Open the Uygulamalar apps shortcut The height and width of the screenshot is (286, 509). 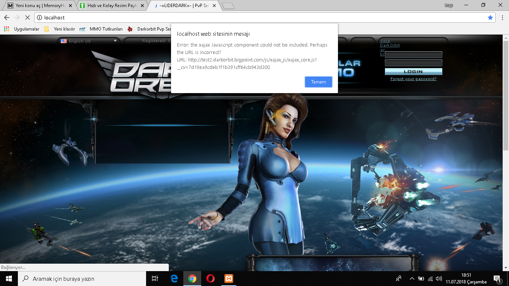(22, 29)
